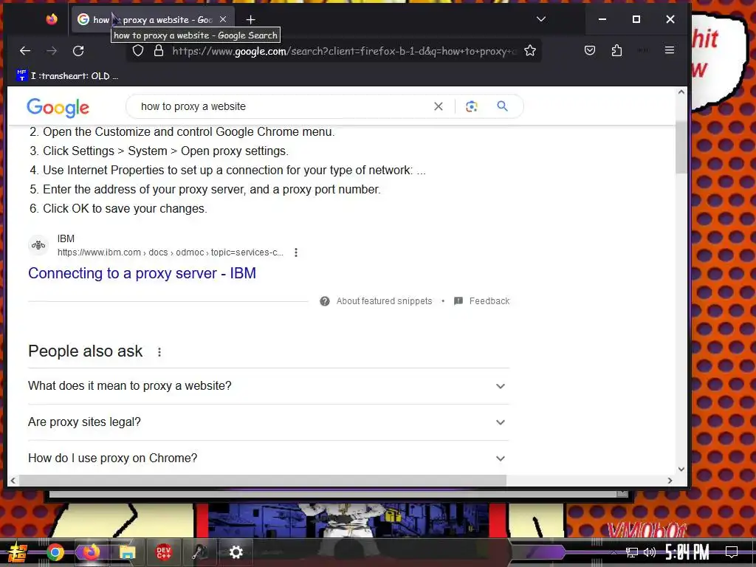Maximize the Firefox window

[636, 19]
